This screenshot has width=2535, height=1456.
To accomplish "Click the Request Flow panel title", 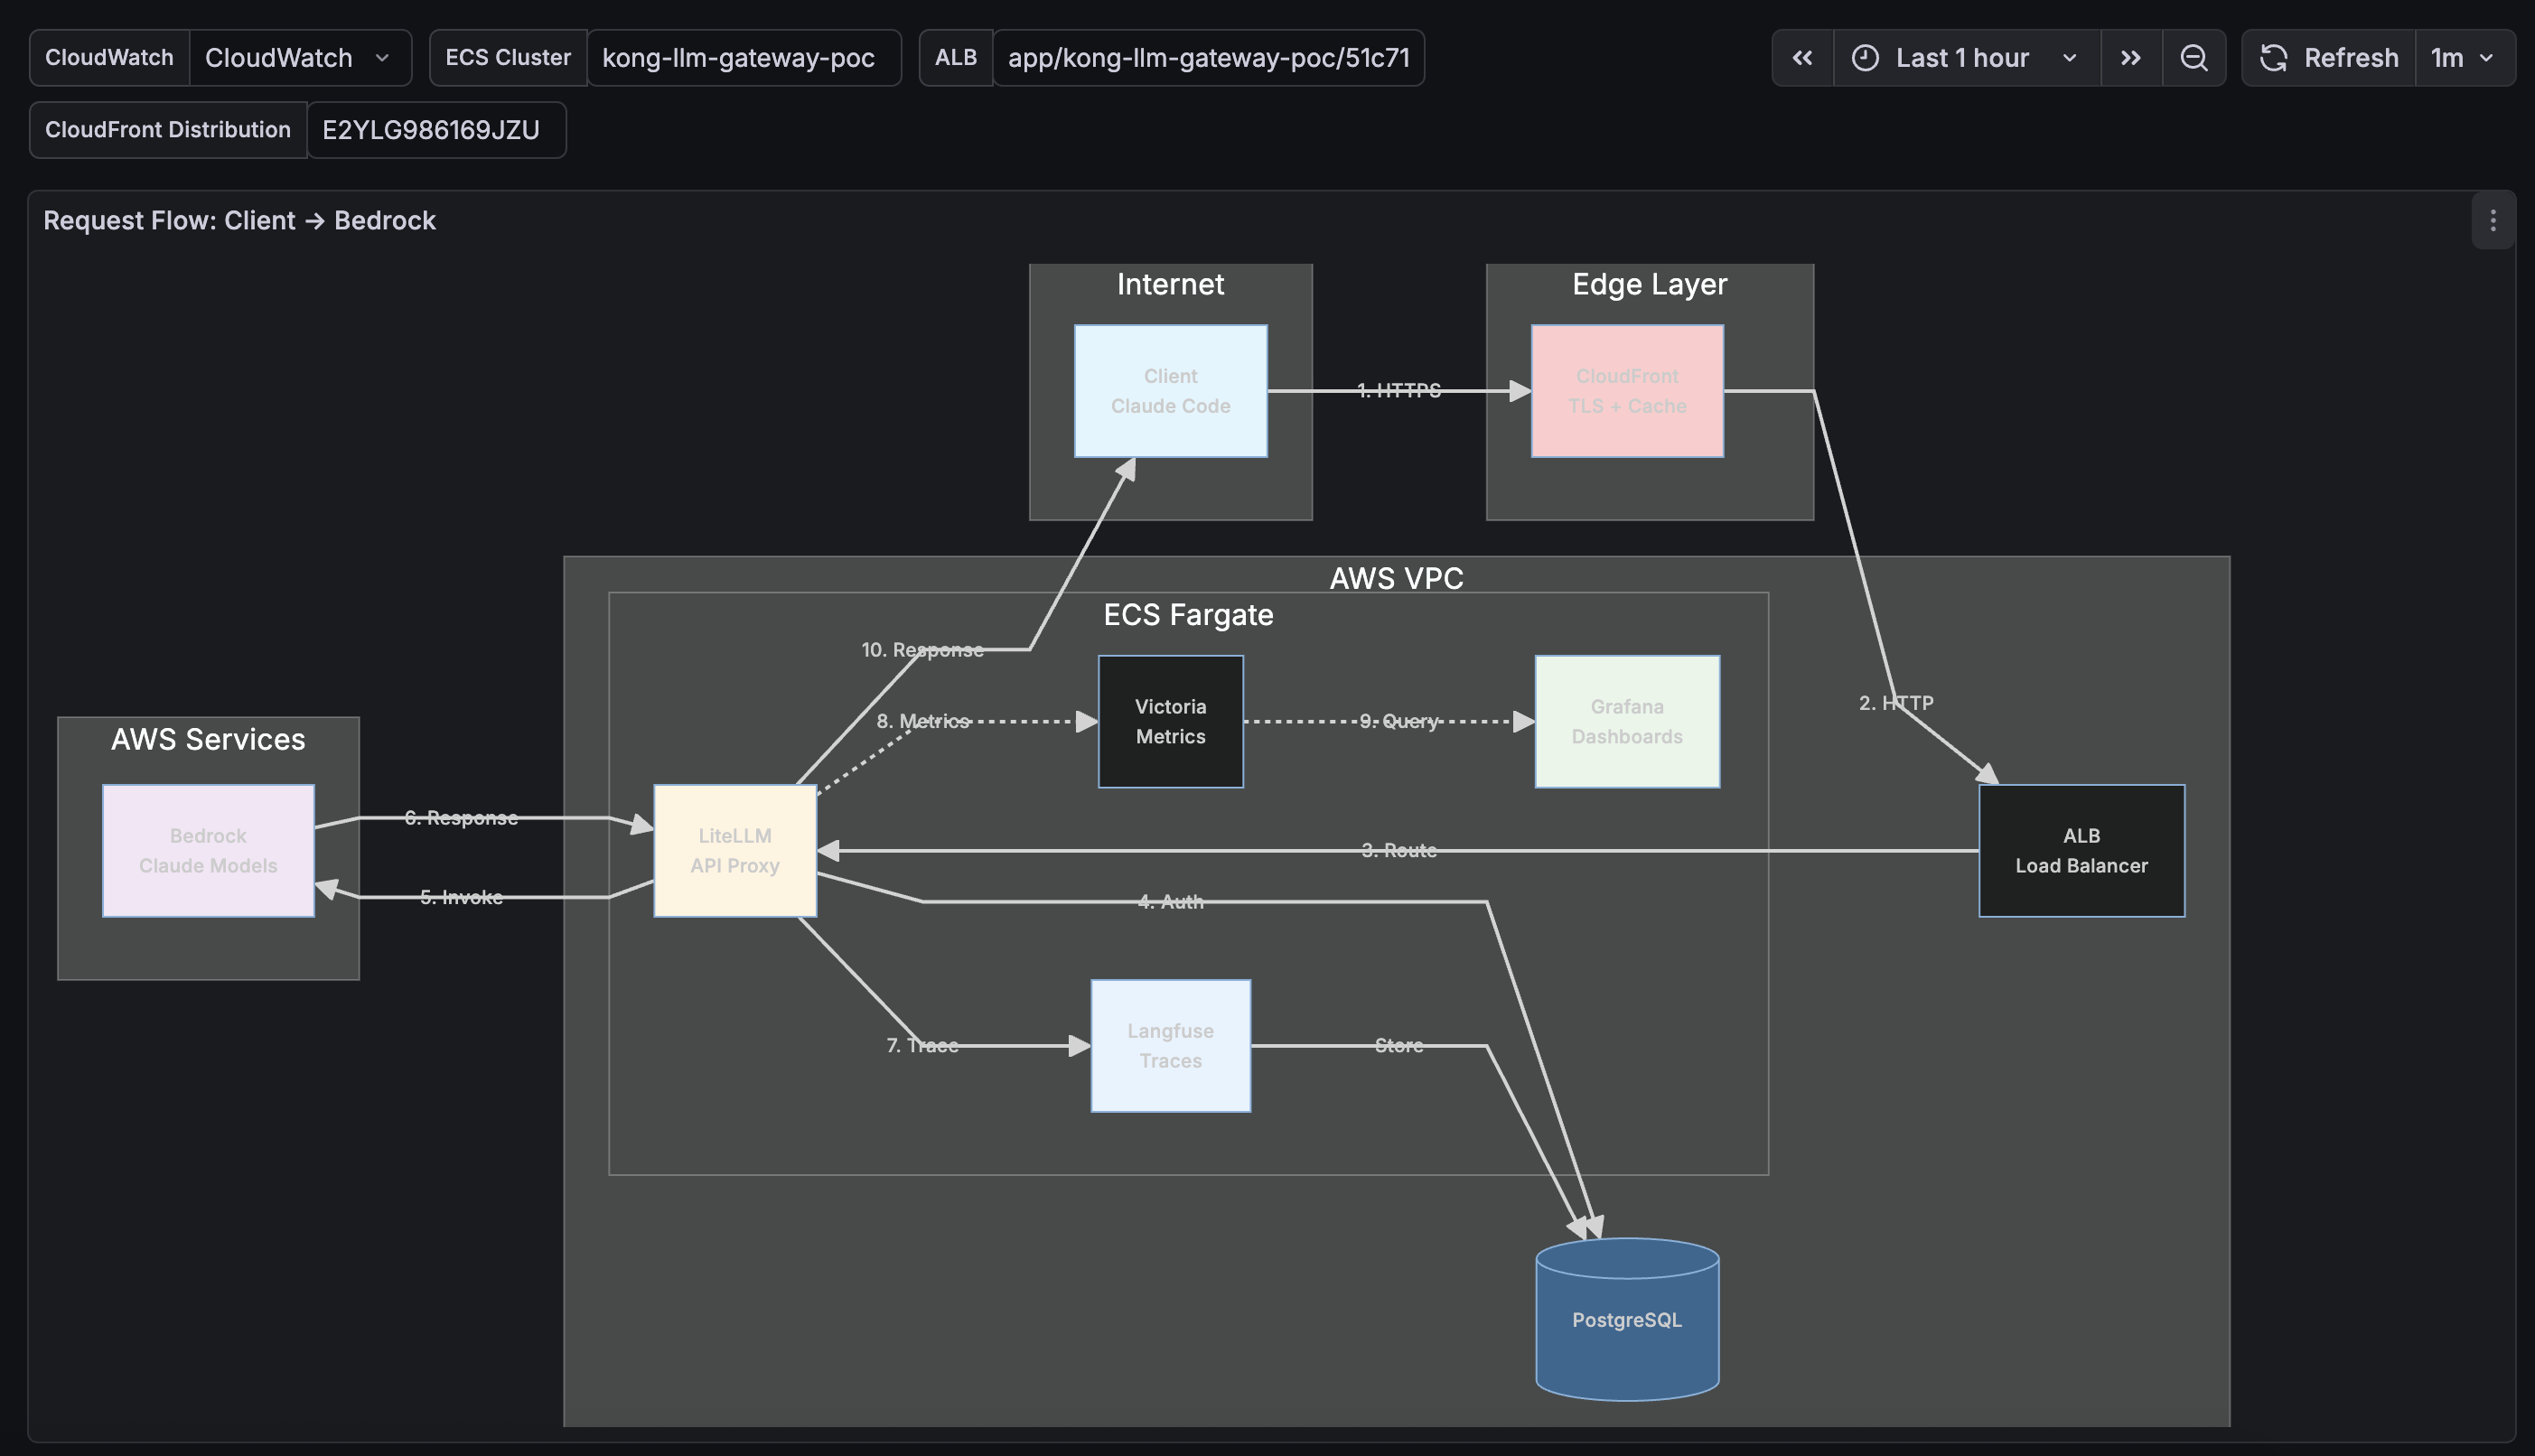I will [239, 220].
